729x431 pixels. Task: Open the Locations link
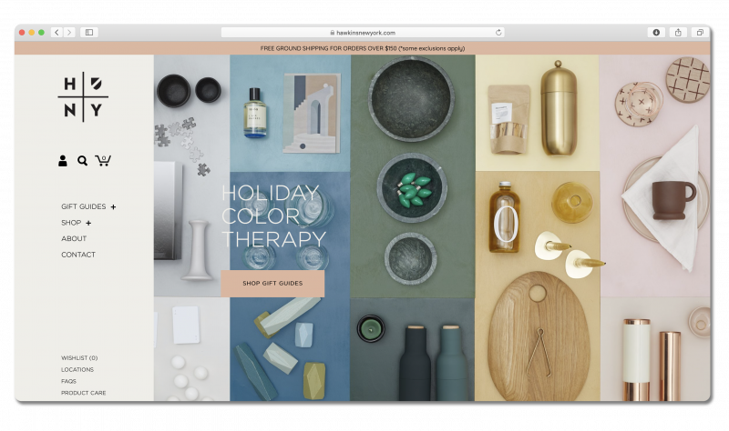tap(77, 370)
